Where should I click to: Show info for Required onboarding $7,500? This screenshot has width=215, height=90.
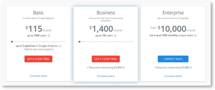coord(191,67)
